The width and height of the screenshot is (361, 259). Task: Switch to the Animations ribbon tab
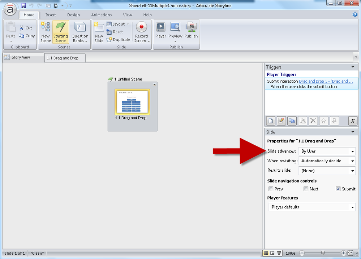click(101, 15)
